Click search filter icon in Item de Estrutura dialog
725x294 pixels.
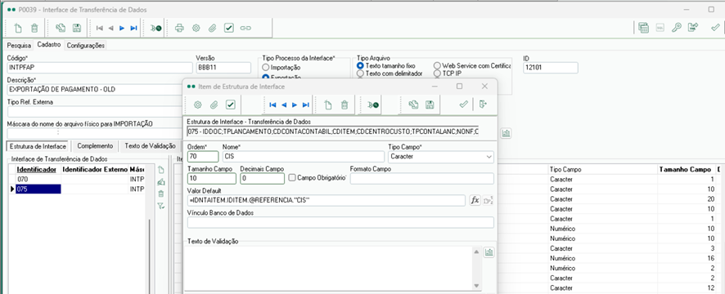coord(374,105)
